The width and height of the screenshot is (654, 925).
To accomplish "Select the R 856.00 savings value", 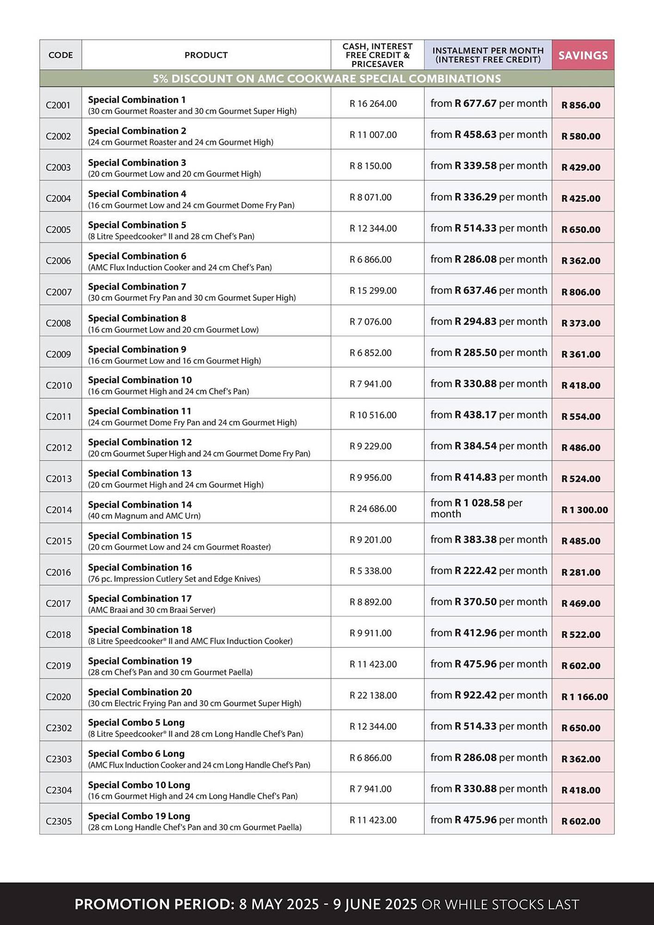I will point(581,105).
